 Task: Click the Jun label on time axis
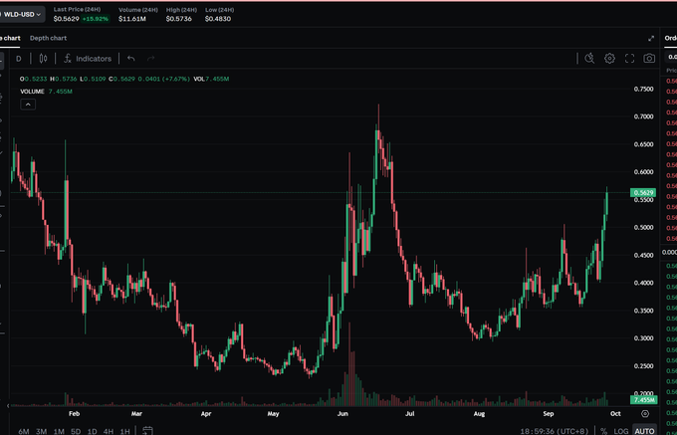(x=342, y=414)
